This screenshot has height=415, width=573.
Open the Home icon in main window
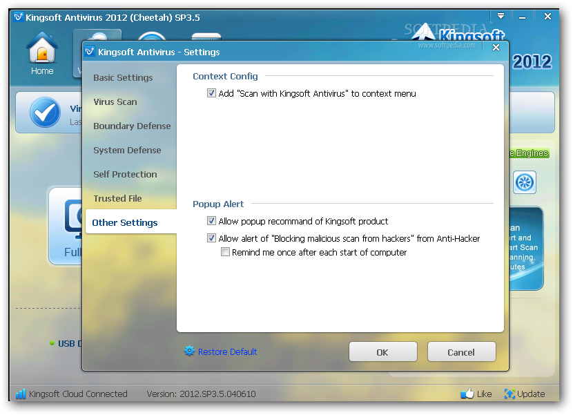click(x=42, y=48)
